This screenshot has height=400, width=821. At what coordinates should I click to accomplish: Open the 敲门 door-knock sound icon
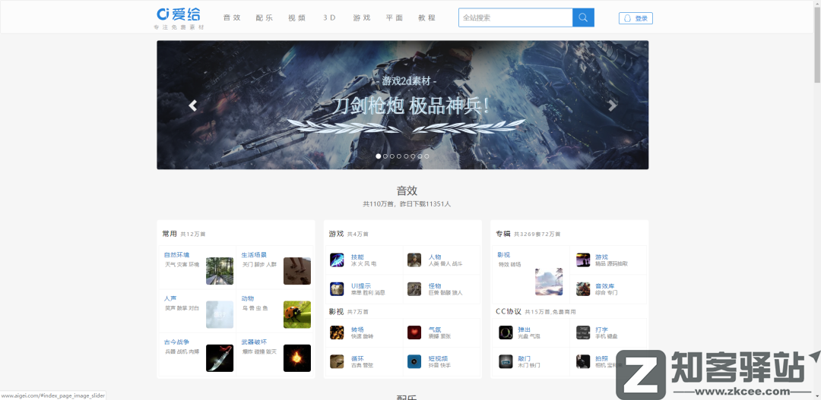click(x=506, y=361)
